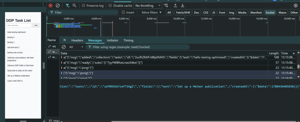Enable Disable cache checkbox
Viewport: 300px width, 122px height.
(x=110, y=6)
